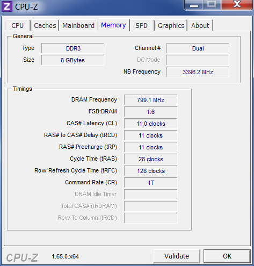Open the About tab
Screen dimensions: 254x266
coord(200,25)
